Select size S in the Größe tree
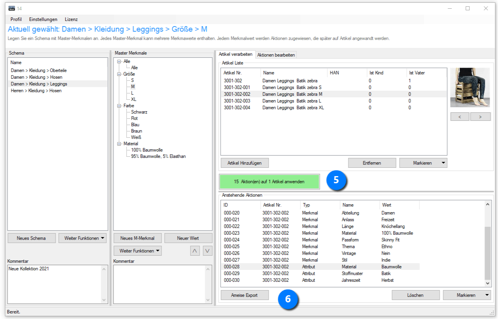Screen dimensions: 498x319 [x=133, y=80]
